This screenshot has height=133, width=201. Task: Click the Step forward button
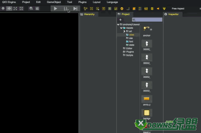point(75,9)
